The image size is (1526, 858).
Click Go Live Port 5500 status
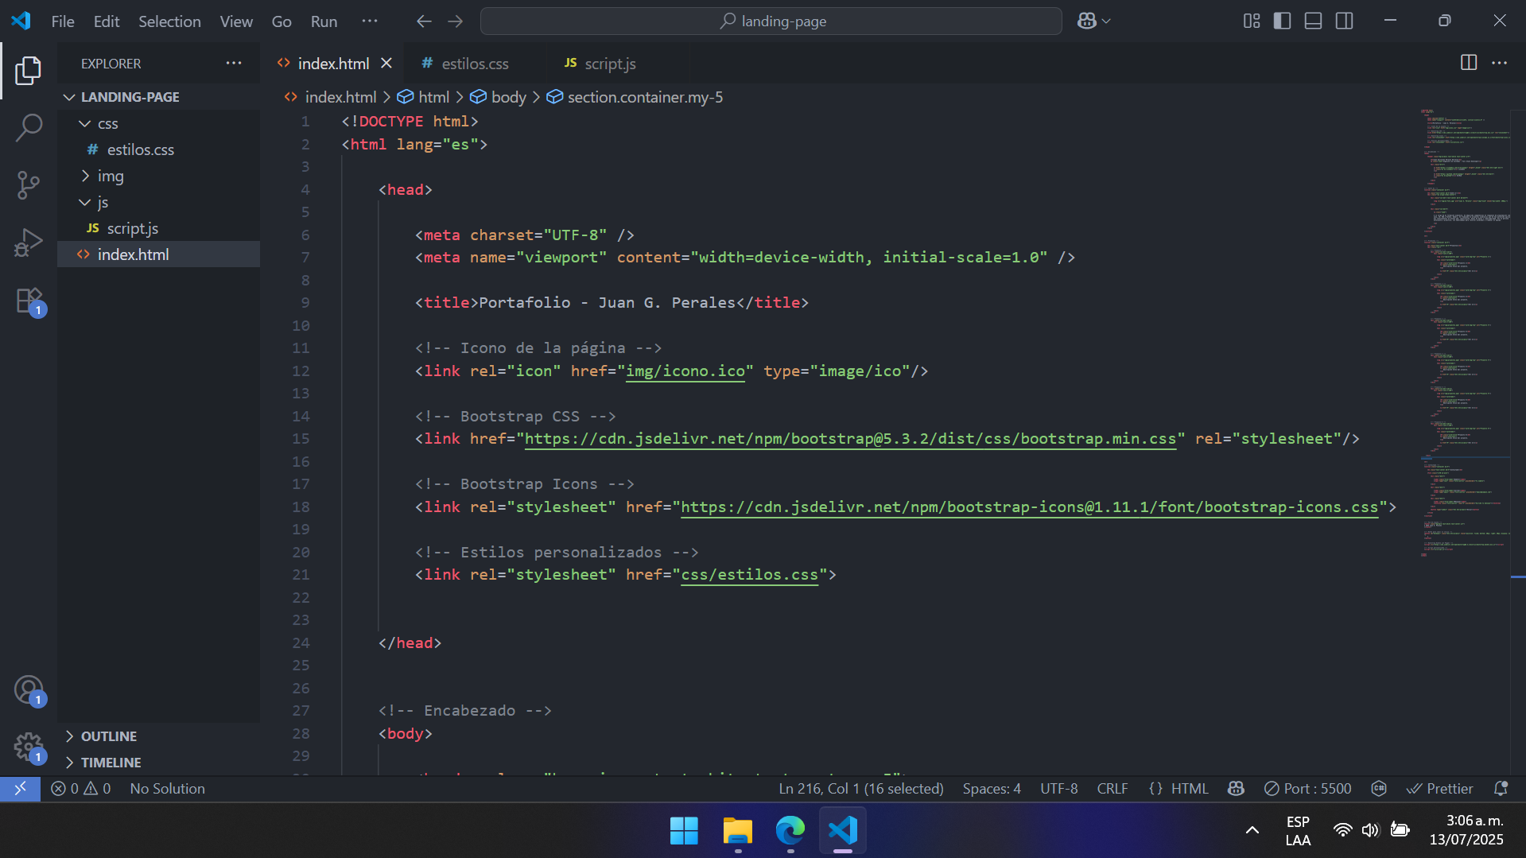coord(1307,789)
